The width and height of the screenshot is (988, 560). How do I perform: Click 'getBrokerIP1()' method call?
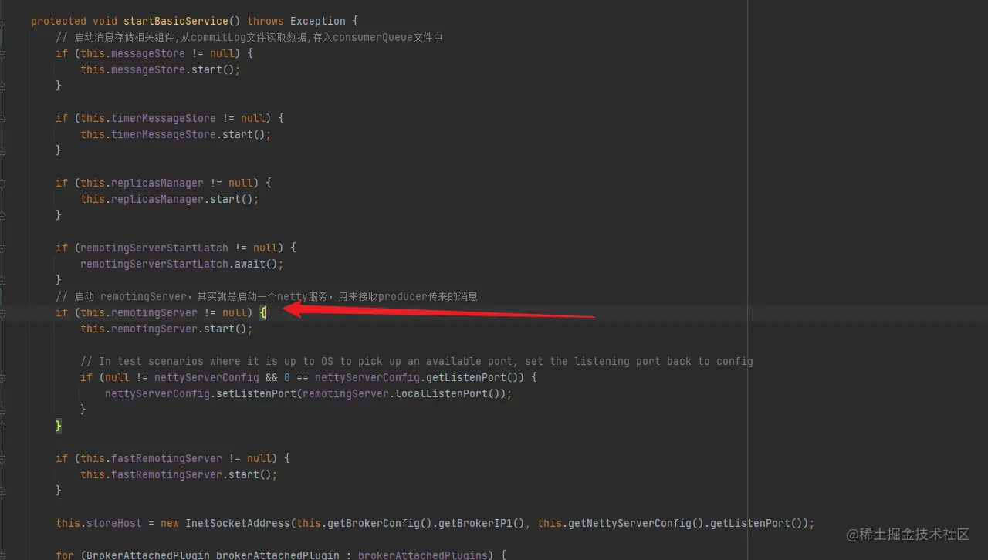coord(482,523)
